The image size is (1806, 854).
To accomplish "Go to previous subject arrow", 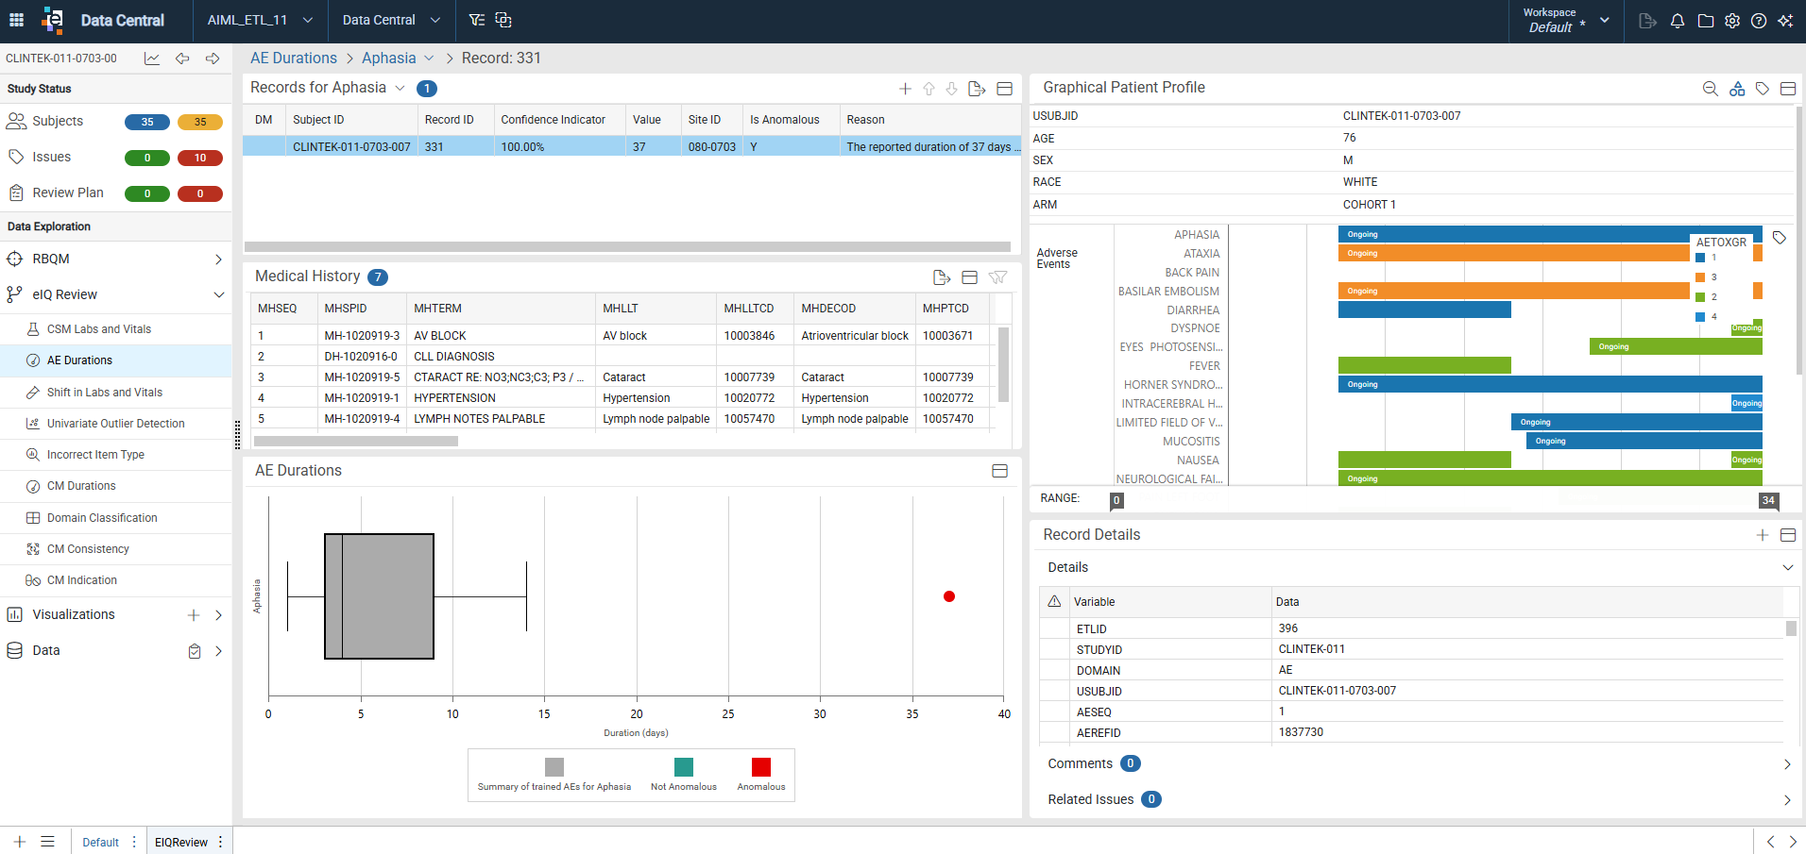I will [x=182, y=59].
